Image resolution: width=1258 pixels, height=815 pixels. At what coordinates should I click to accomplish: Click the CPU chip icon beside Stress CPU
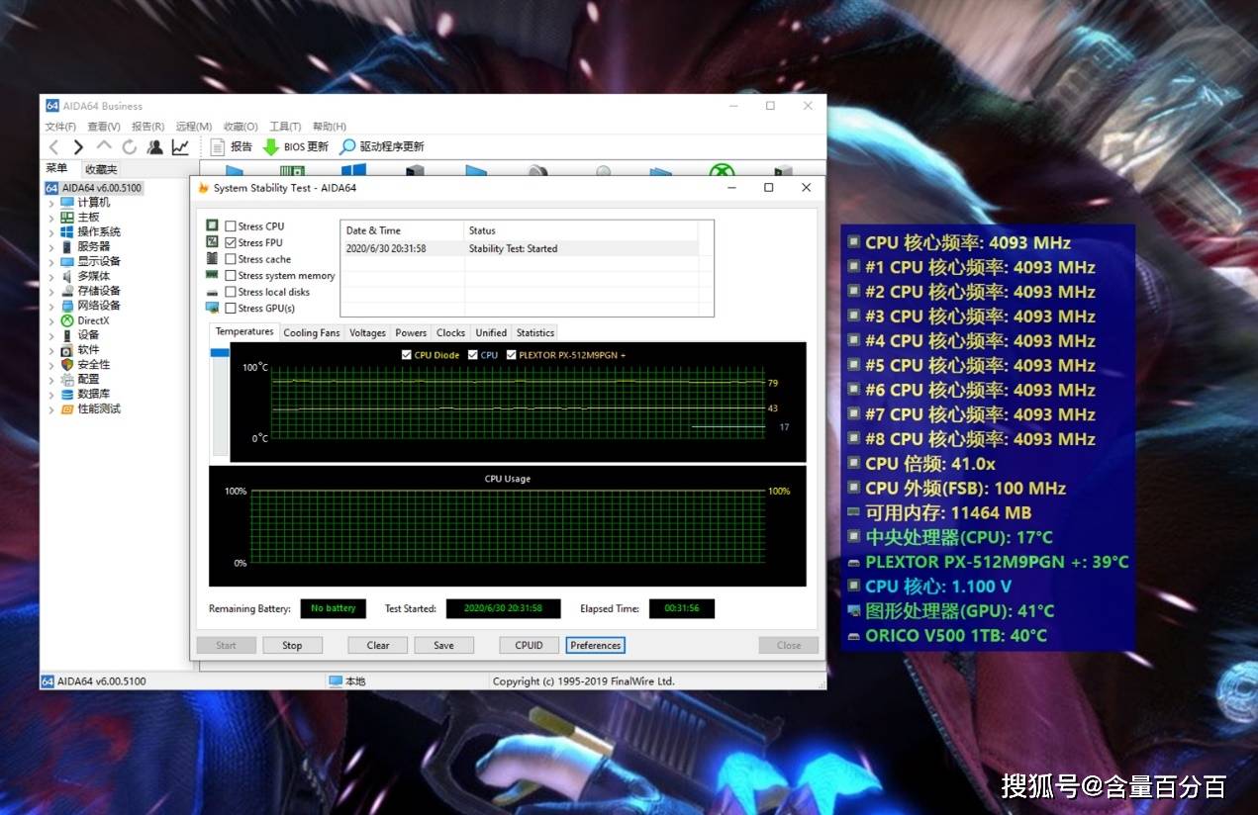pyautogui.click(x=212, y=226)
